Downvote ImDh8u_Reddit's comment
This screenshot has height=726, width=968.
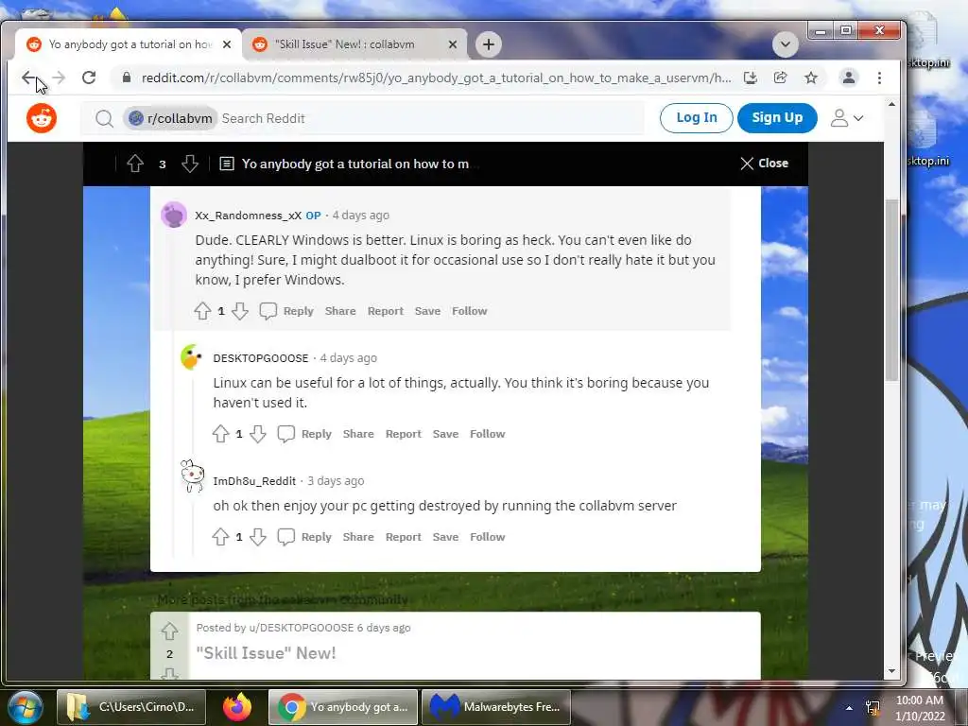point(258,537)
